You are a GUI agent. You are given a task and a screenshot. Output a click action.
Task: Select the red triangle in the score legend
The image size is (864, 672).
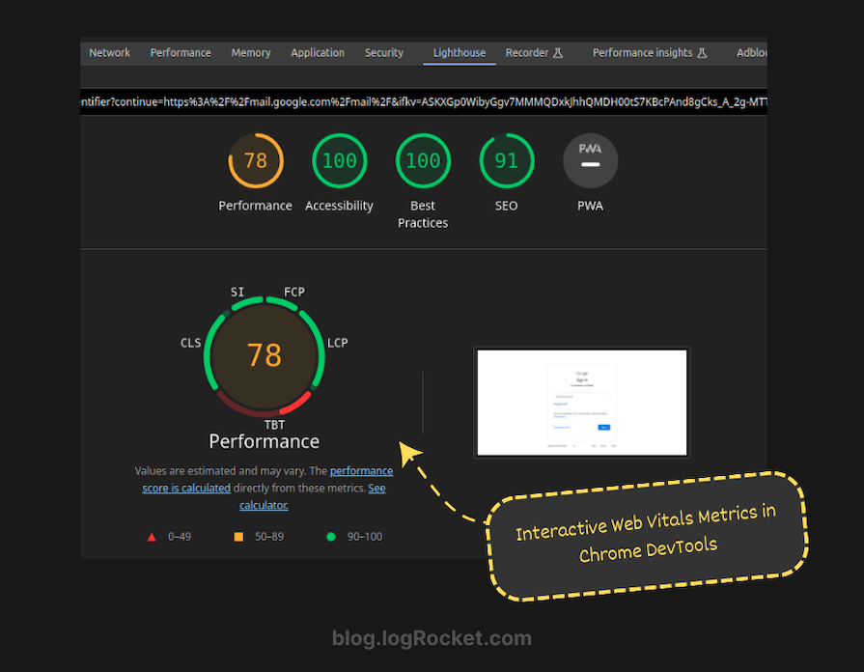click(x=151, y=536)
